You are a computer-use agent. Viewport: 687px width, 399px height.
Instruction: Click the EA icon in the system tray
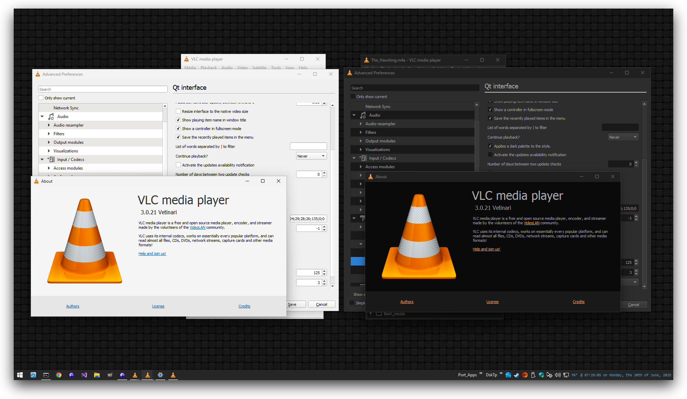click(525, 375)
